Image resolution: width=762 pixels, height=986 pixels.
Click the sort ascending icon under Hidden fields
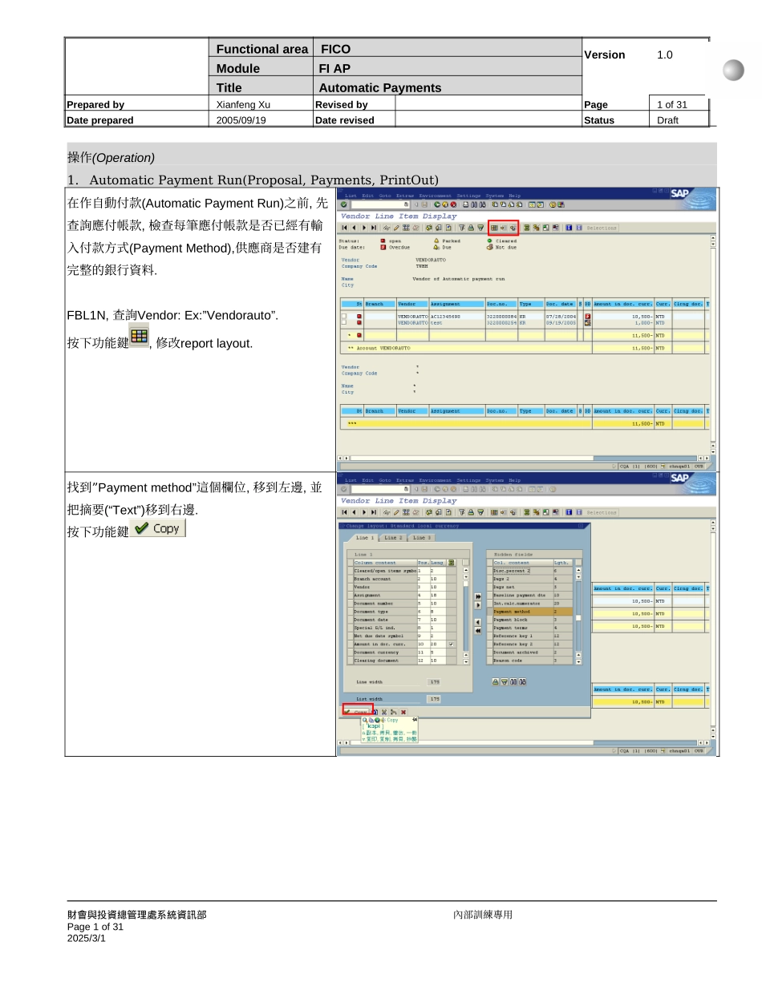coord(496,682)
